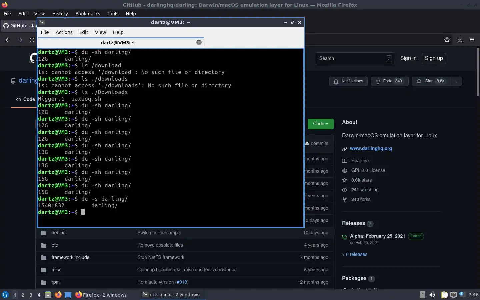The width and height of the screenshot is (480, 300).
Task: View 340 forks link
Action: click(361, 199)
